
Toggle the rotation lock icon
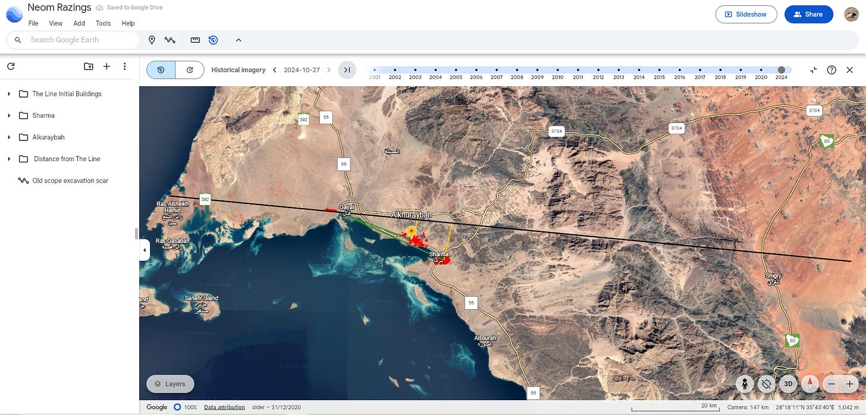point(767,384)
